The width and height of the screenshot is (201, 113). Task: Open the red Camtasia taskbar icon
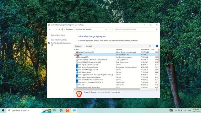tap(68, 110)
